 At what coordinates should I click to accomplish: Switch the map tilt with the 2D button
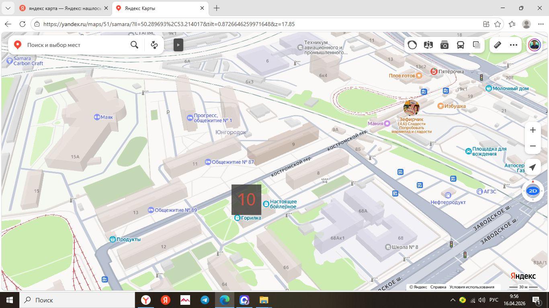click(533, 191)
